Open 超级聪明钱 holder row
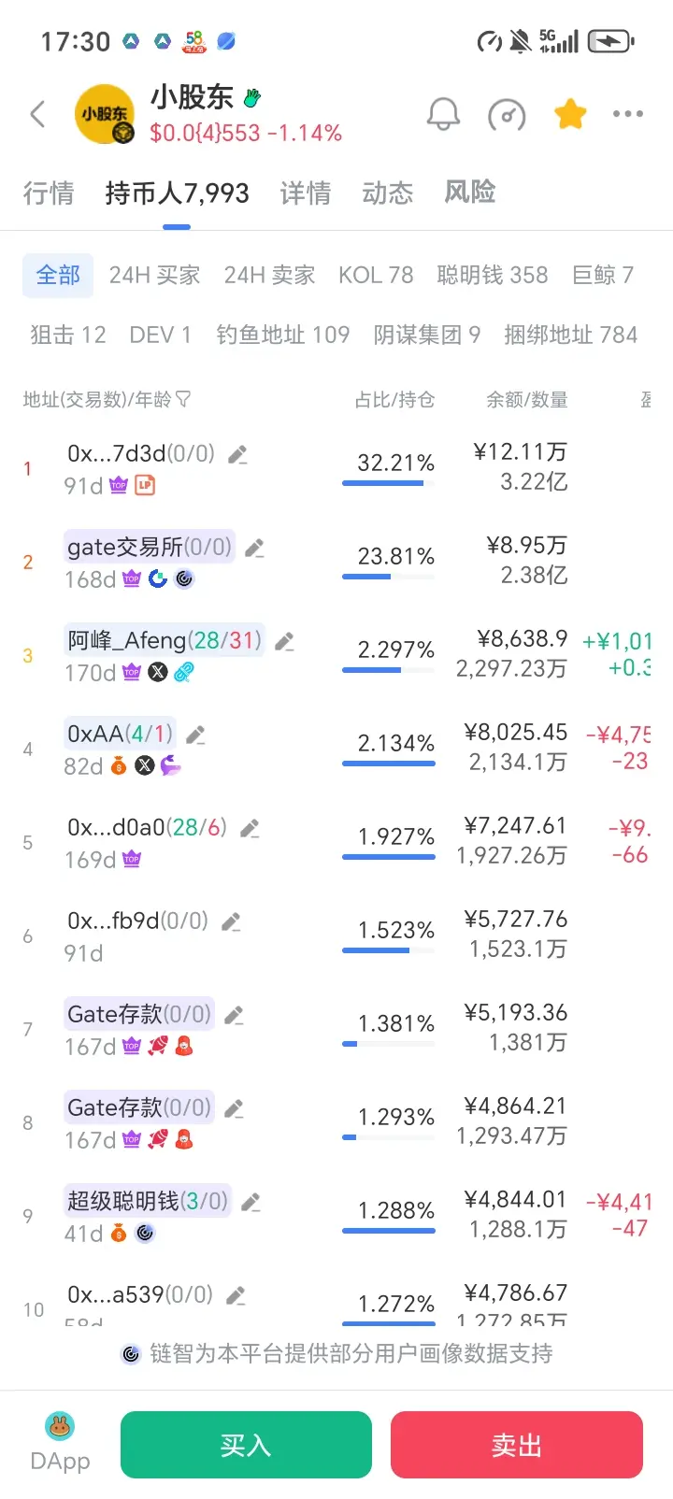This screenshot has height=1499, width=673. [x=336, y=1216]
